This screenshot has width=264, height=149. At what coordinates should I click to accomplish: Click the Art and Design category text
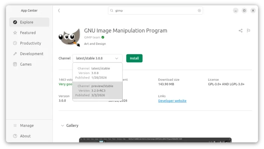coord(95,44)
